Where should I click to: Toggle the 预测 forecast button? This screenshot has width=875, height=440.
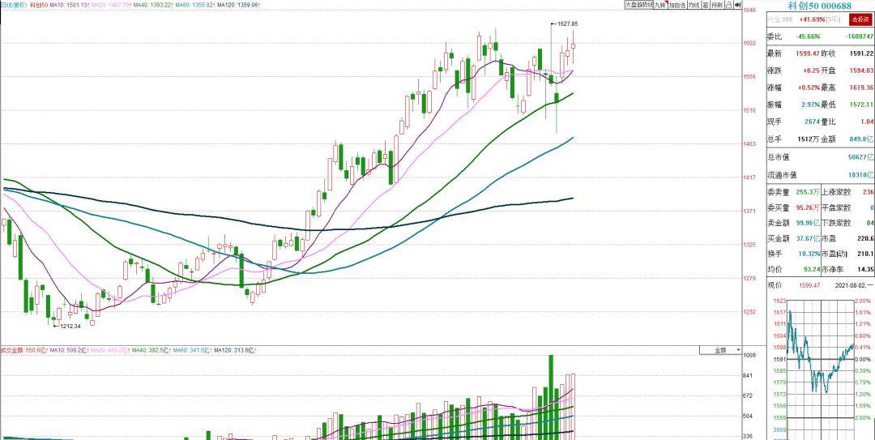[x=718, y=5]
